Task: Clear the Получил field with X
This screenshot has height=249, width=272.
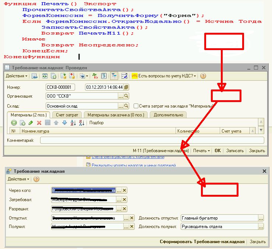Action: click(x=132, y=227)
